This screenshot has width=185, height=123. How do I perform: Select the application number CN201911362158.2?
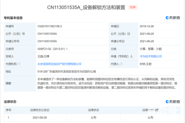click(50, 26)
